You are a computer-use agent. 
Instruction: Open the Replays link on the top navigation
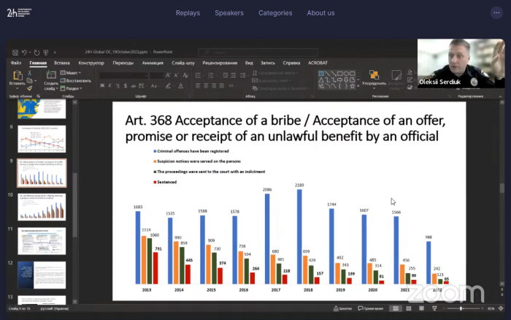click(x=188, y=13)
